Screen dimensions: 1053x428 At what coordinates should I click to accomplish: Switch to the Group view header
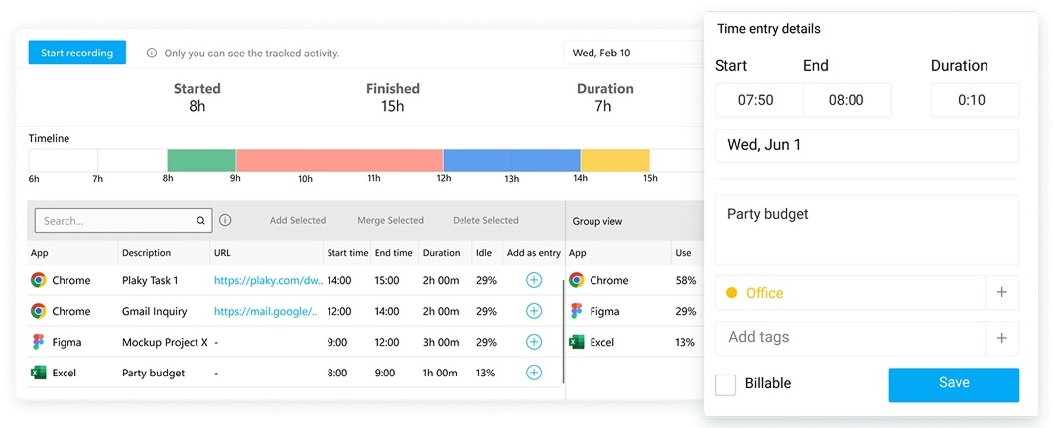(597, 221)
